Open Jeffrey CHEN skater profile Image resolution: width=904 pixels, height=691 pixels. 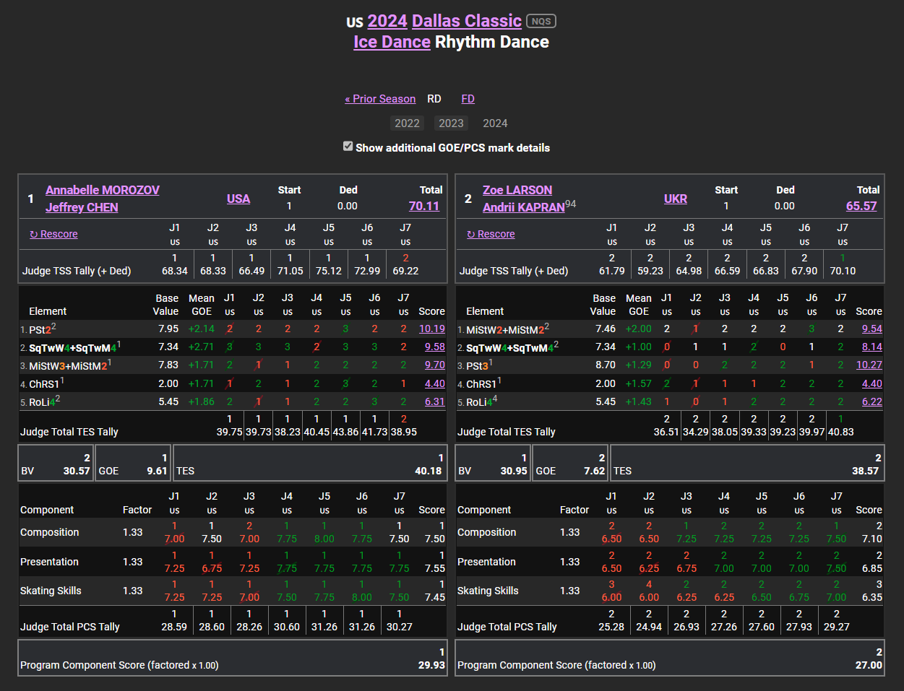tap(82, 207)
